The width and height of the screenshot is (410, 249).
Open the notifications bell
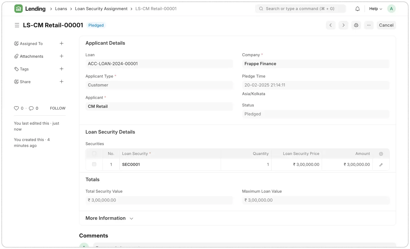coord(357,8)
